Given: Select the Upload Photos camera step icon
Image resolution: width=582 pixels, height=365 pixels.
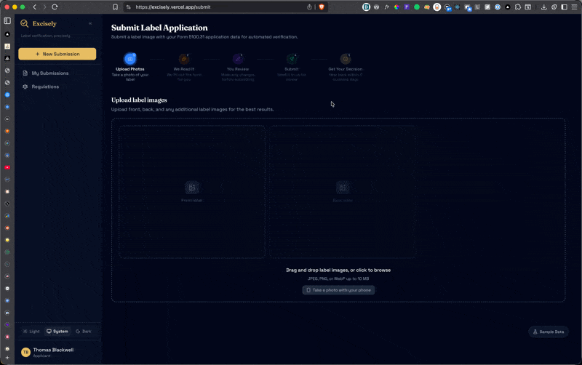Looking at the screenshot, I should [130, 59].
